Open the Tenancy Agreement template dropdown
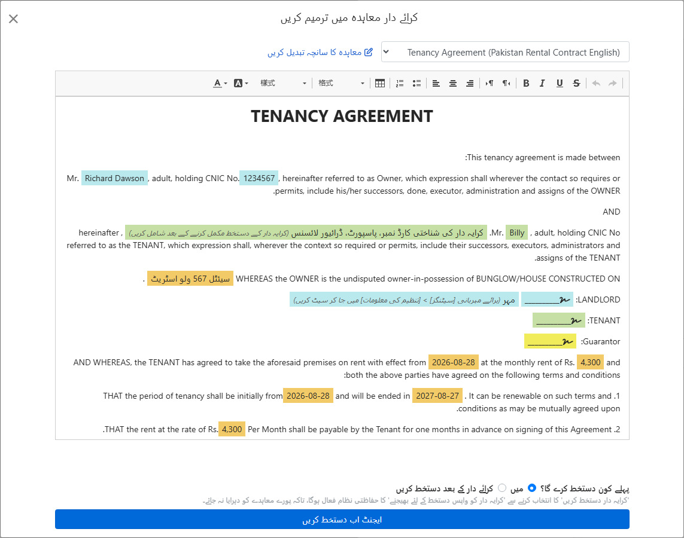 tap(505, 52)
